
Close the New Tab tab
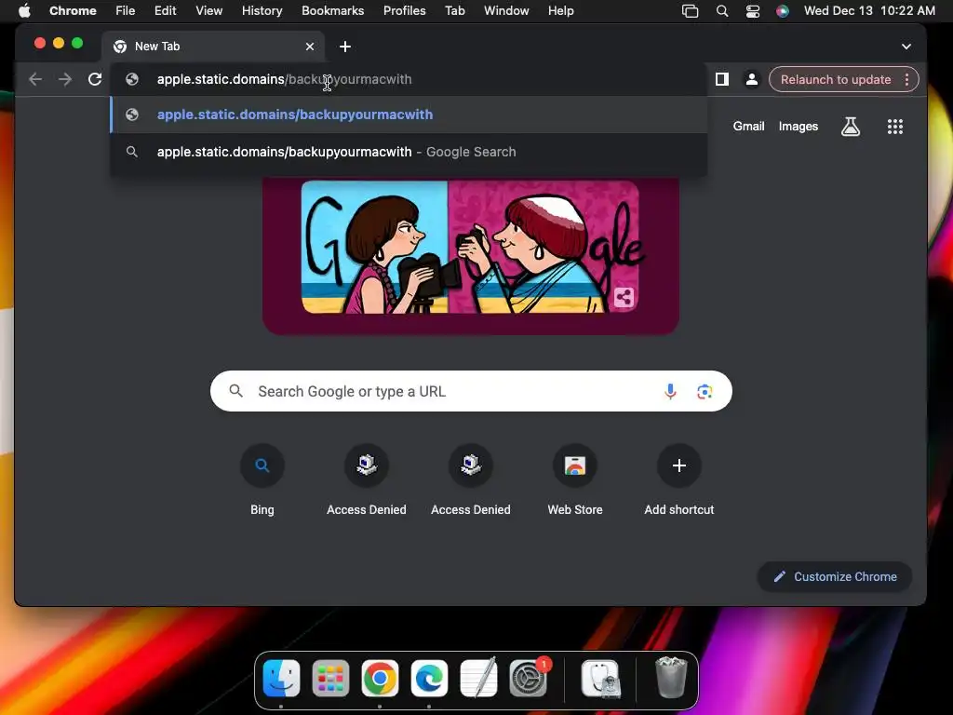[310, 47]
